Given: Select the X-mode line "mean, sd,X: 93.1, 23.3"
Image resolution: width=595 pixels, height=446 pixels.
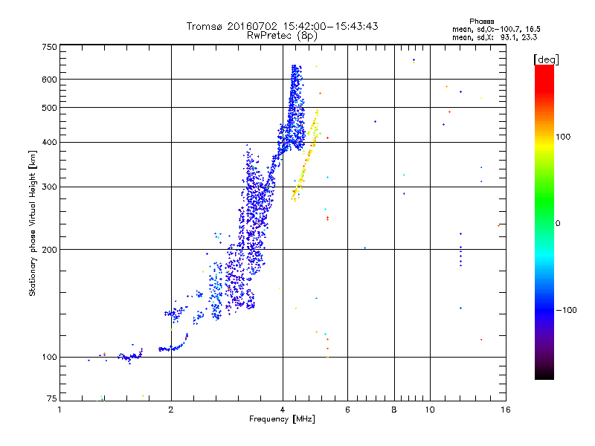Looking at the screenshot, I should [x=495, y=37].
